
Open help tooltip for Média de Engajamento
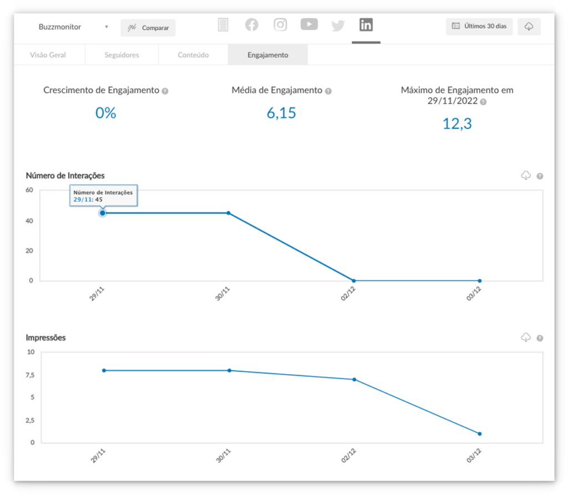click(x=328, y=91)
